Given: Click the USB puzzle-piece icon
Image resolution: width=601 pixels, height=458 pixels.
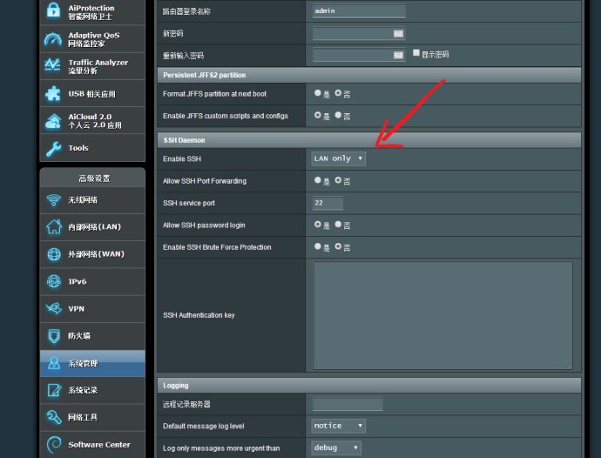Looking at the screenshot, I should 53,93.
